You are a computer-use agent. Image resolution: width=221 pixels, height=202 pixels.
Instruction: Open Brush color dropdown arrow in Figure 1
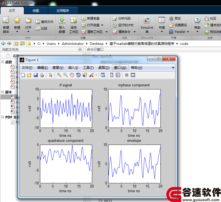[96, 75]
